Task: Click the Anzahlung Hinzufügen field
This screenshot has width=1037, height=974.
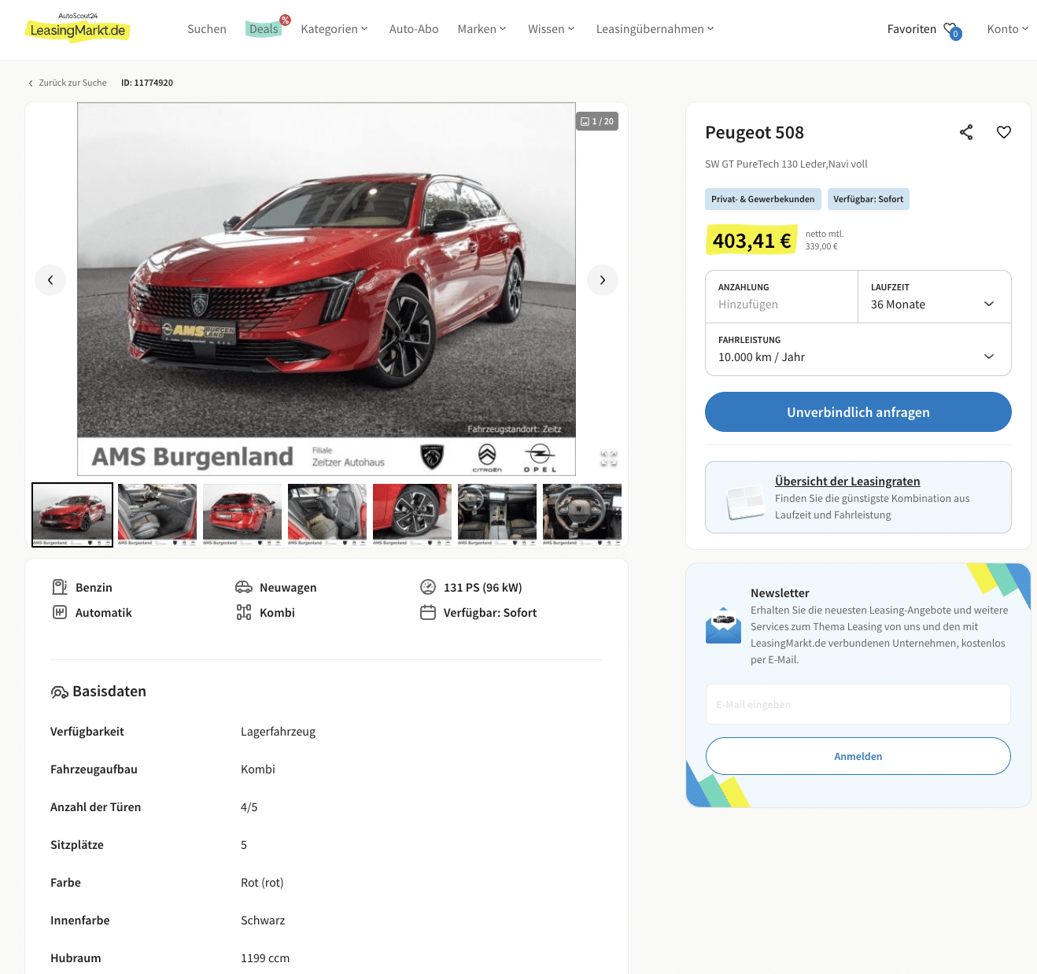Action: [x=781, y=297]
